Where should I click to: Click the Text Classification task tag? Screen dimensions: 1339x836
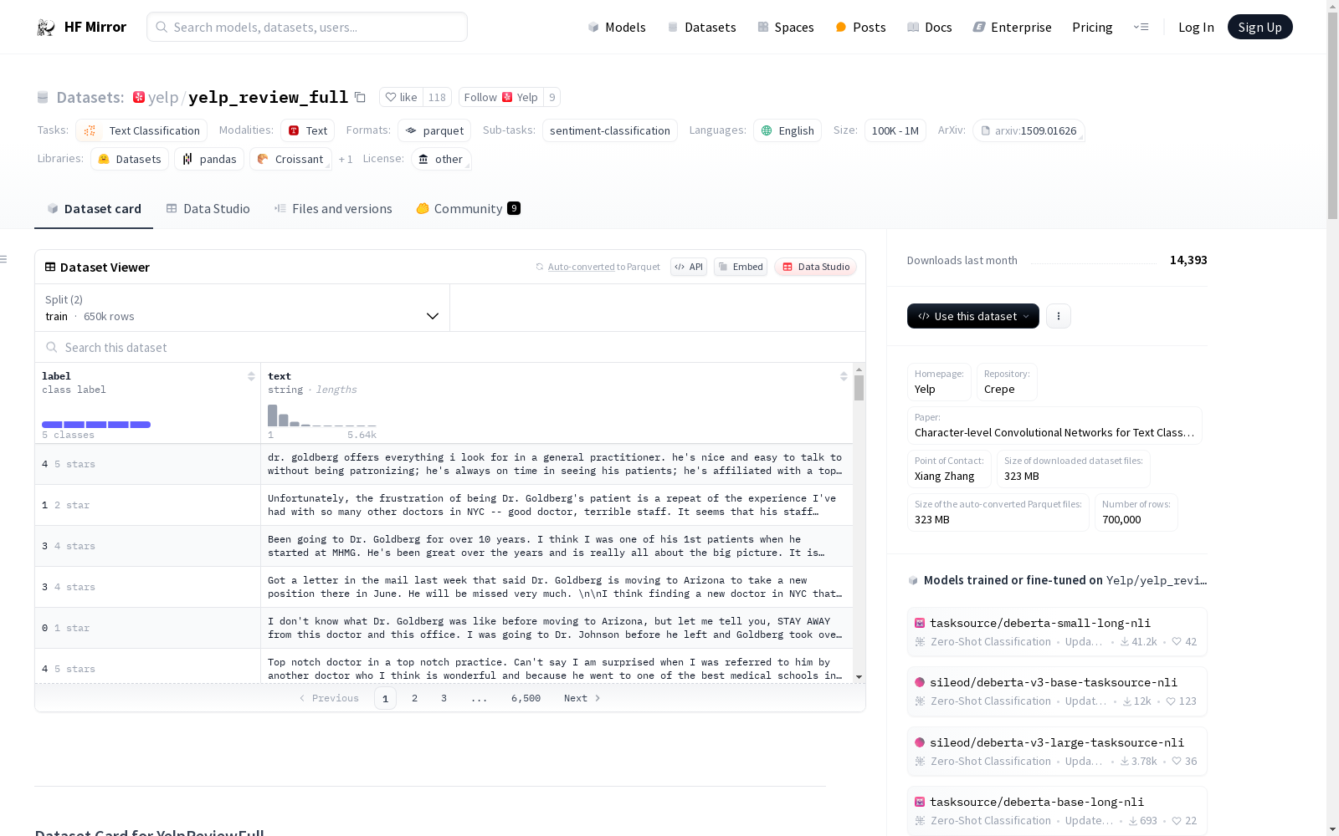(141, 130)
